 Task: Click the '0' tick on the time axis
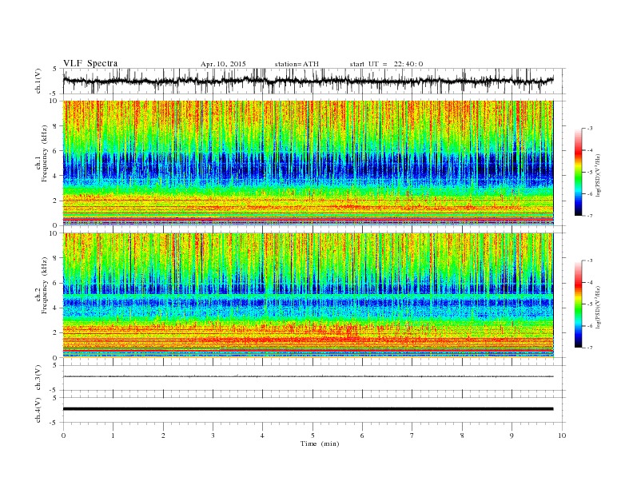(x=63, y=435)
